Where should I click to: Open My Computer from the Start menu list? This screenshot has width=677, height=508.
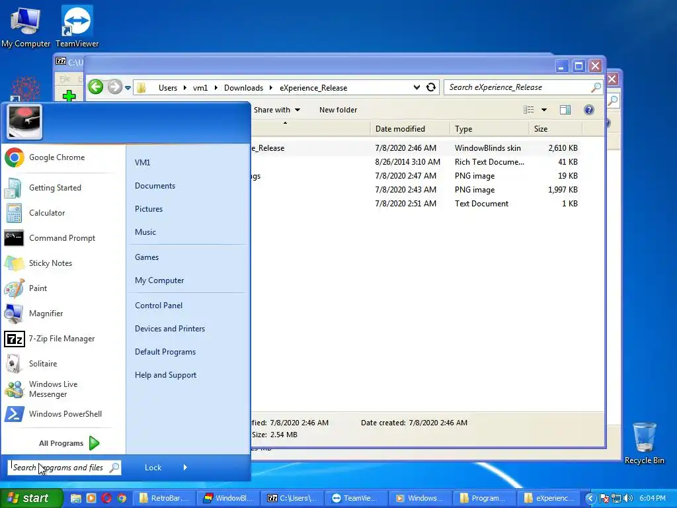click(159, 280)
